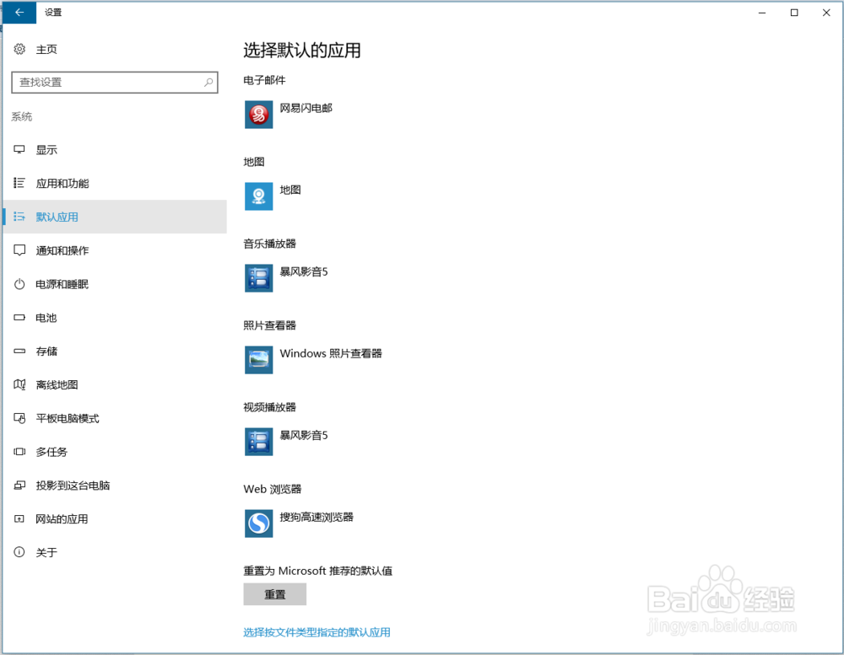Click the 关于 info icon

coord(19,552)
